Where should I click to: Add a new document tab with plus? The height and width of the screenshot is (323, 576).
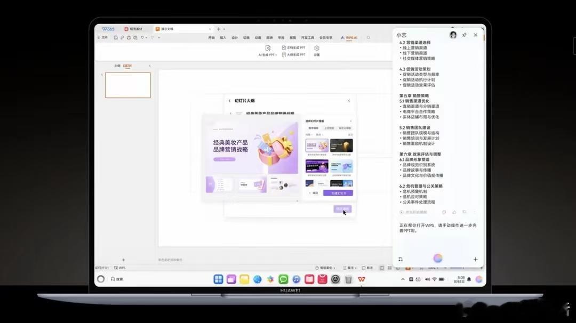click(x=219, y=29)
